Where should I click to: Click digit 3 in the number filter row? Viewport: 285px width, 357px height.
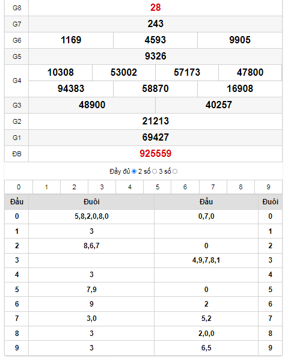click(102, 187)
